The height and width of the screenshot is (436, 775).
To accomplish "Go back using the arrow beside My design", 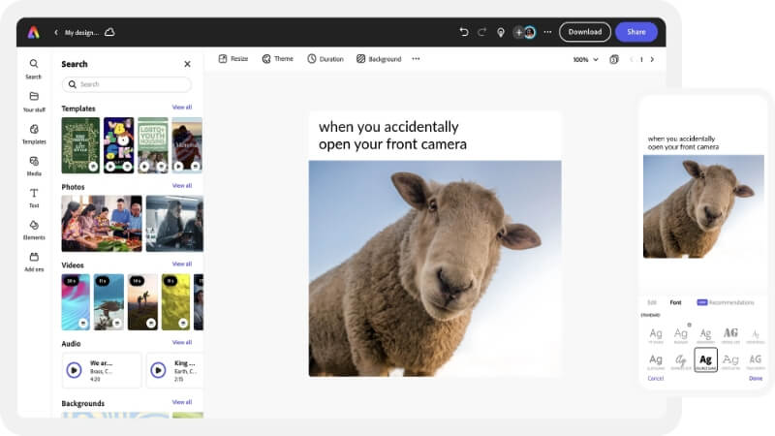I will pyautogui.click(x=56, y=32).
